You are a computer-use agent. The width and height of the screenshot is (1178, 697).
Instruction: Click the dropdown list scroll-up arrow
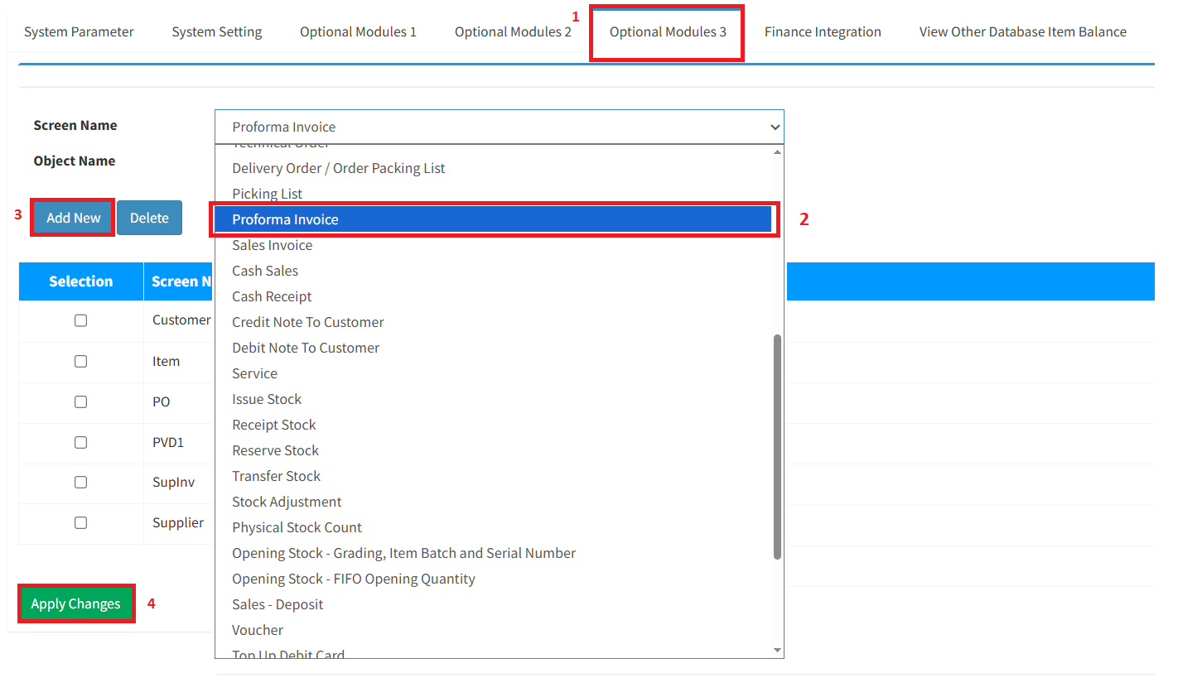click(777, 152)
